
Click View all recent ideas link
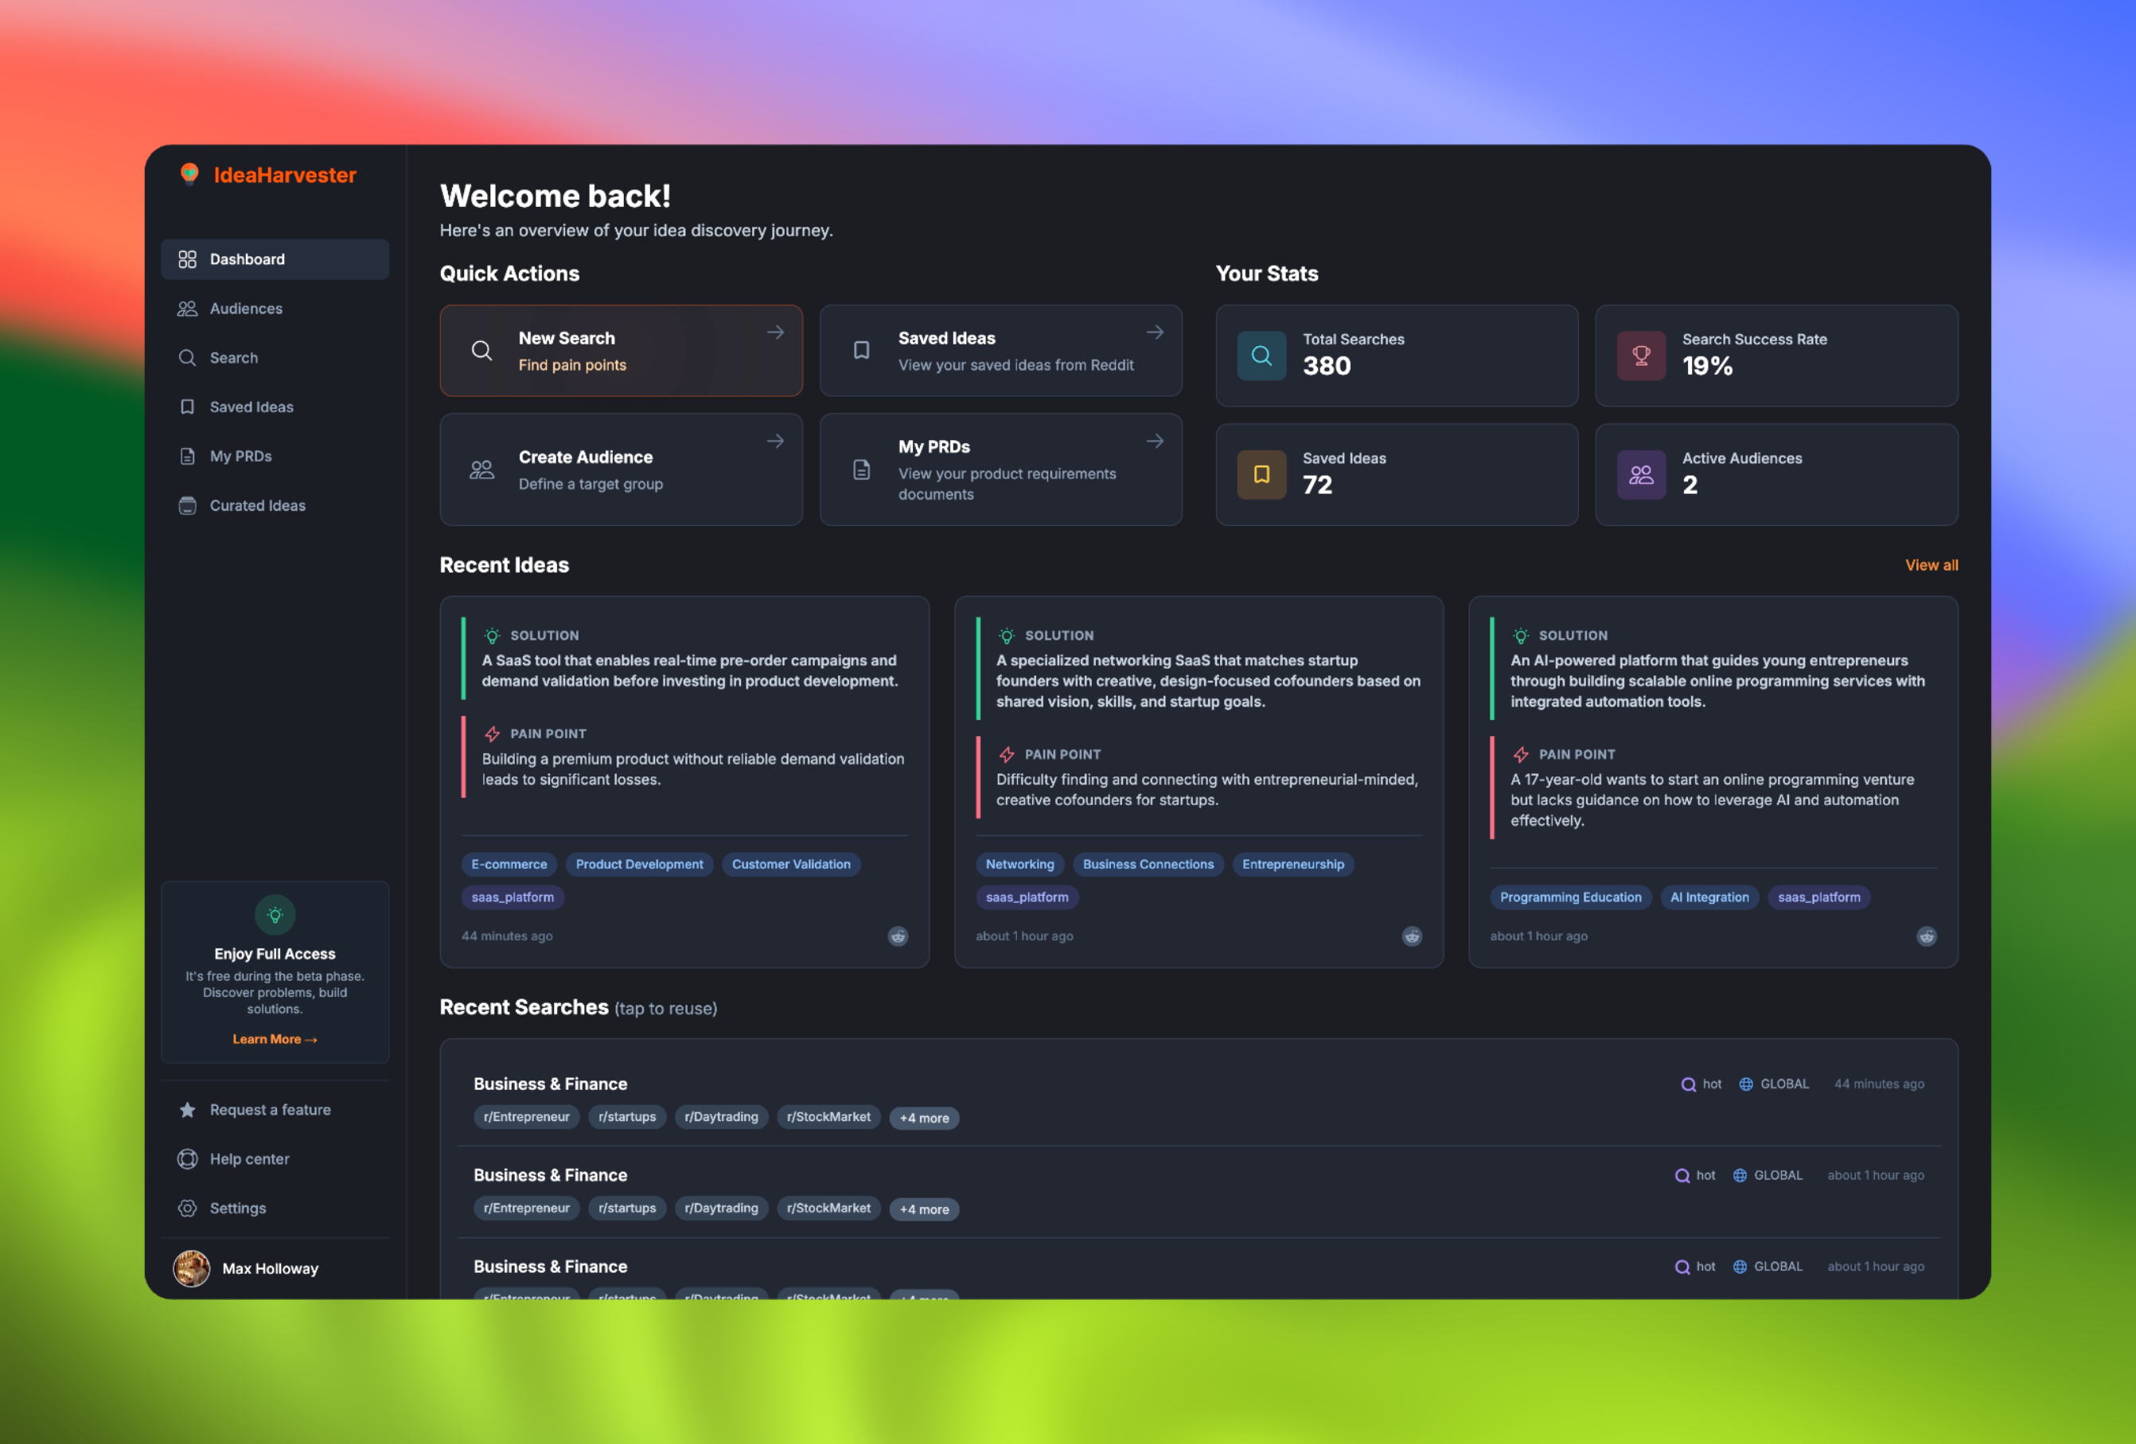pos(1931,565)
